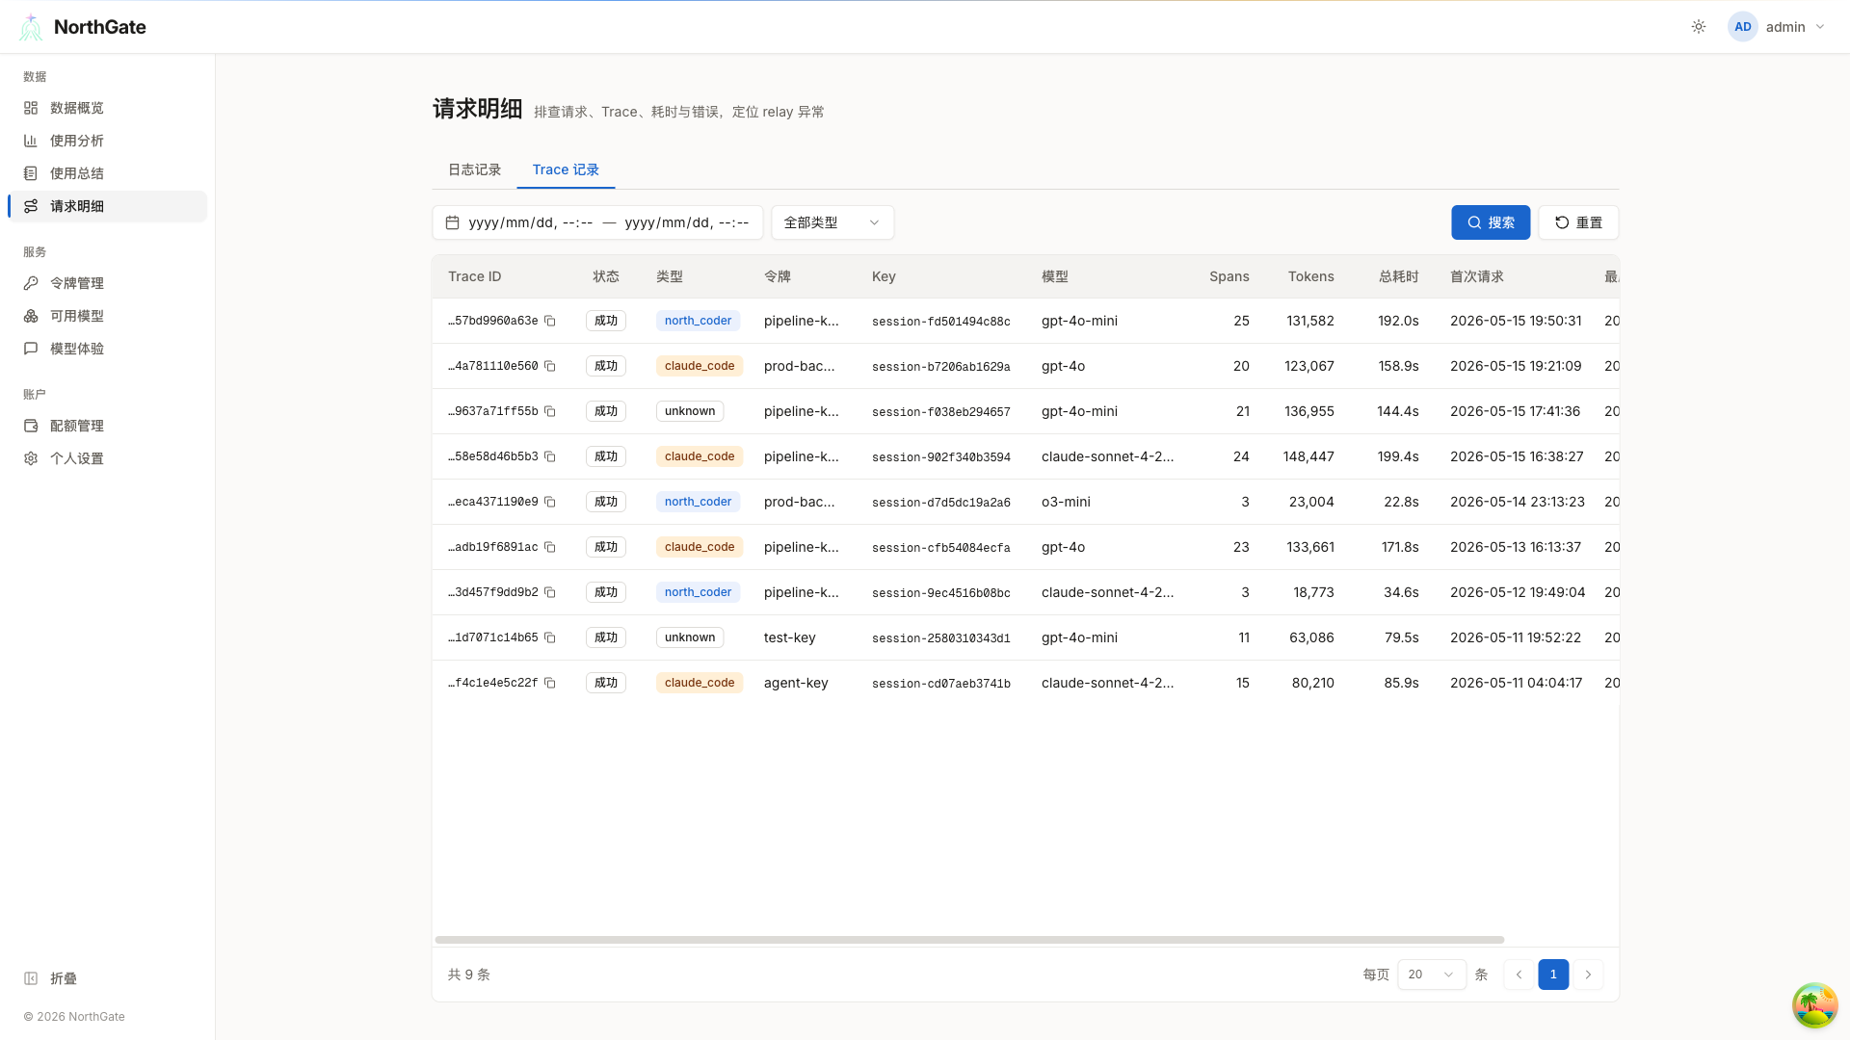This screenshot has width=1850, height=1040.
Task: Copy trace ID ending 4a781110e560
Action: tap(550, 366)
